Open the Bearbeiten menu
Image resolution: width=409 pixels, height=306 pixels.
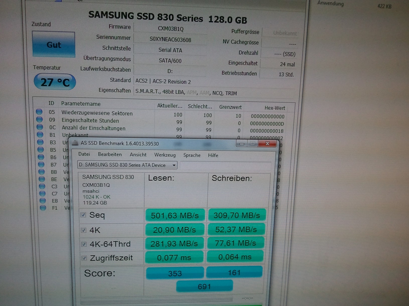[x=110, y=154]
